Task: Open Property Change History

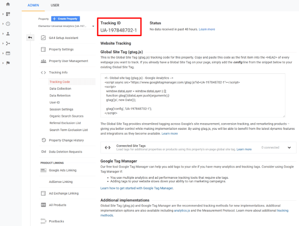Action: click(66, 140)
